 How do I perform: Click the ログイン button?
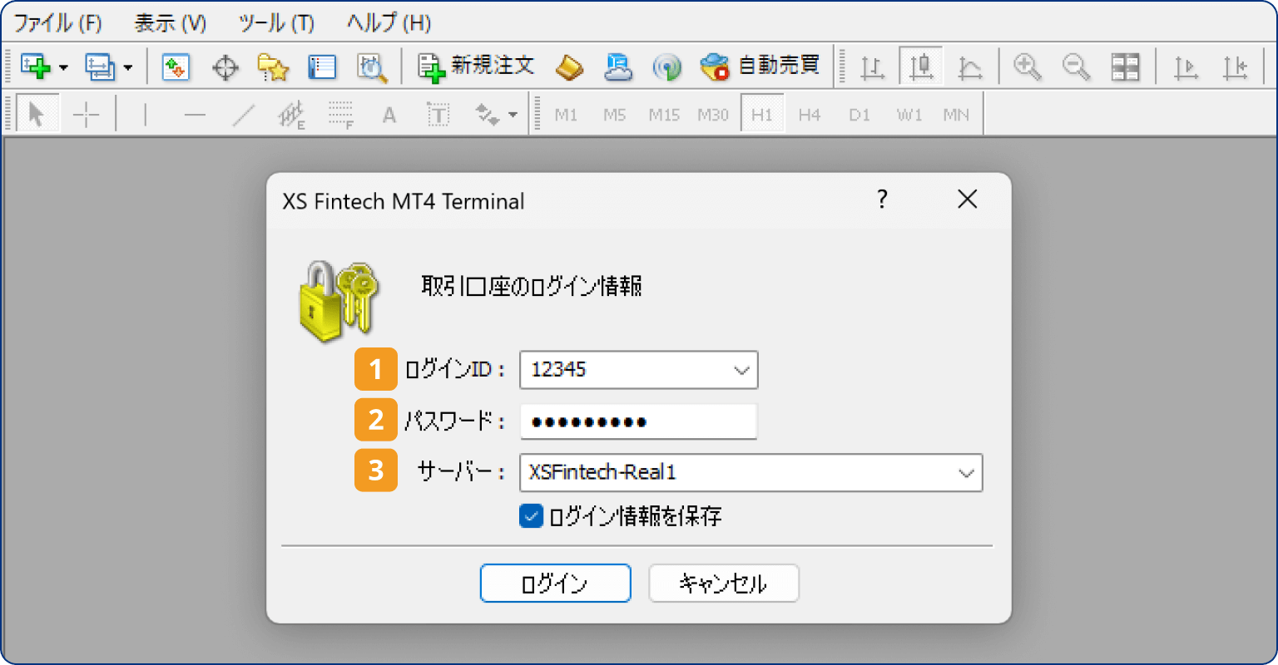[555, 584]
